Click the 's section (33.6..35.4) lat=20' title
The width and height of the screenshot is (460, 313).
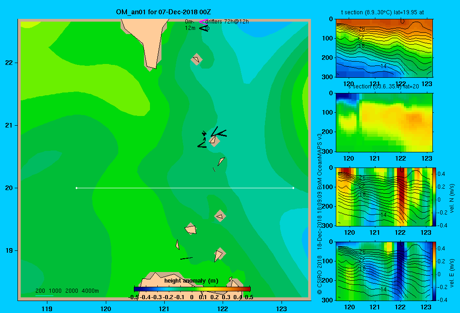pyautogui.click(x=384, y=87)
